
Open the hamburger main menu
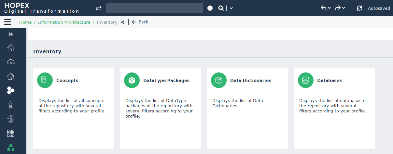click(7, 22)
